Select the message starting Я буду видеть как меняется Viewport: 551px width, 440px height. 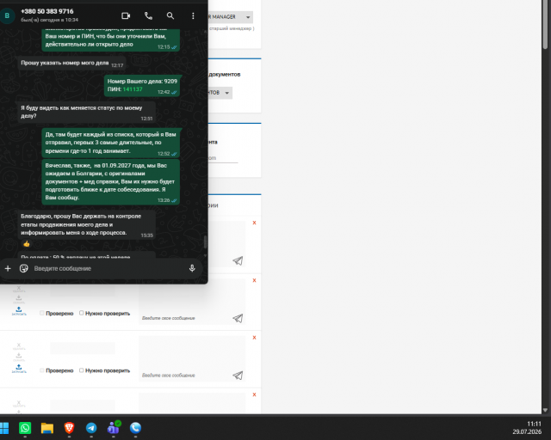86,112
